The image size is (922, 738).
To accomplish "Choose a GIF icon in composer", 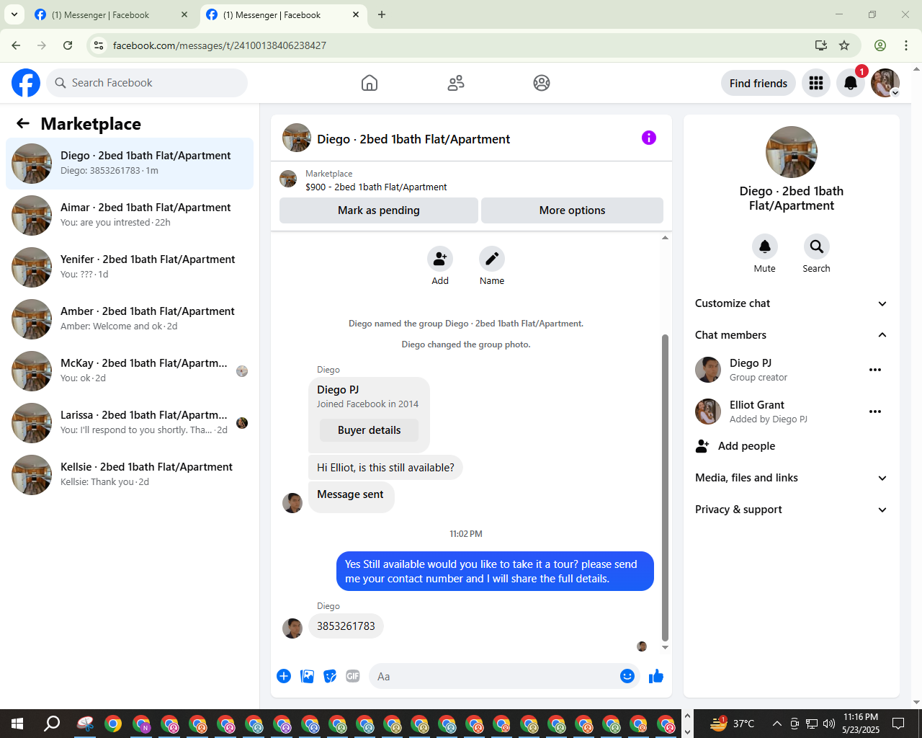I will point(353,676).
